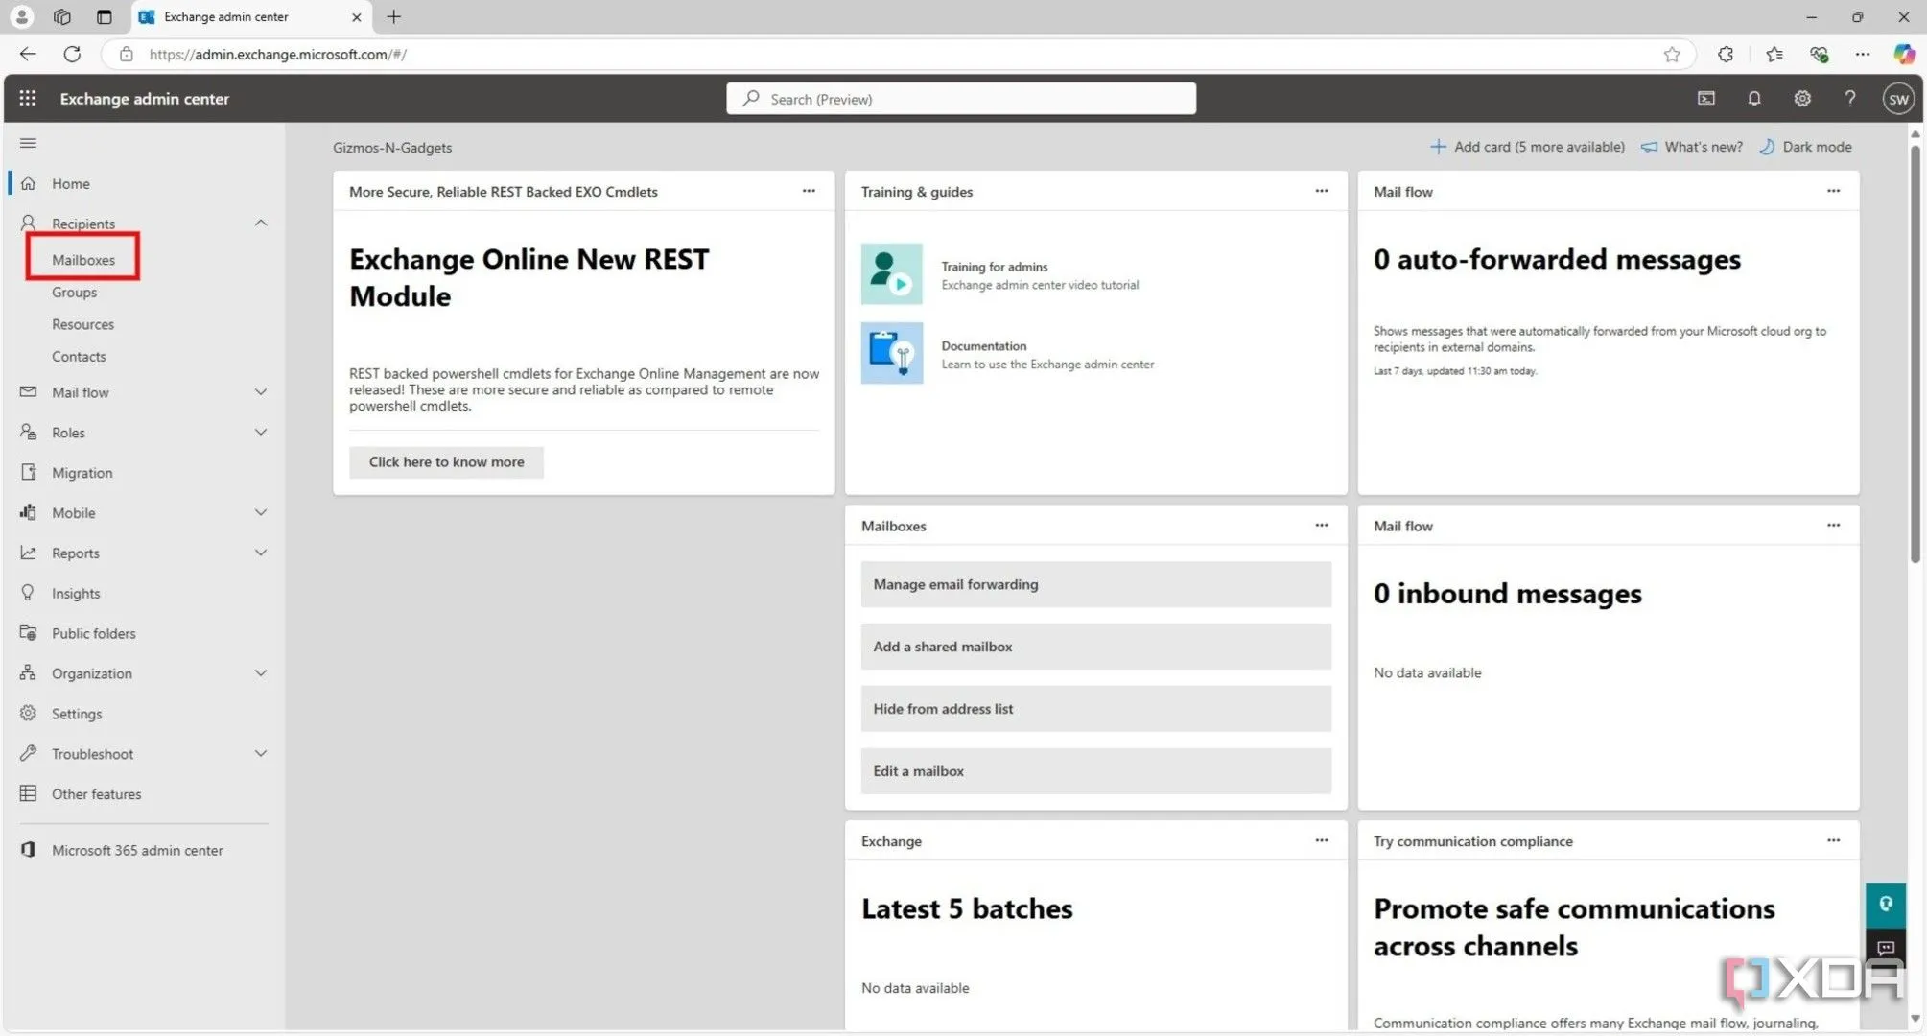This screenshot has width=1927, height=1036.
Task: Open the help question mark icon
Action: tap(1849, 98)
